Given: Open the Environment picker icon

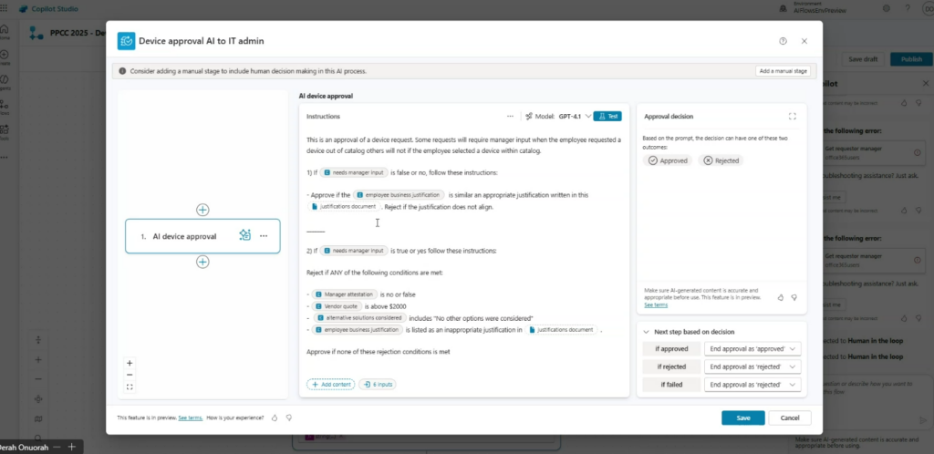Looking at the screenshot, I should [x=783, y=8].
